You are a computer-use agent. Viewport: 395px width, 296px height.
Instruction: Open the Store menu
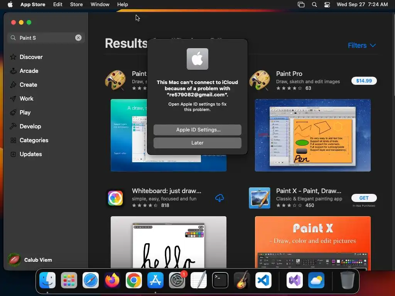click(x=76, y=5)
